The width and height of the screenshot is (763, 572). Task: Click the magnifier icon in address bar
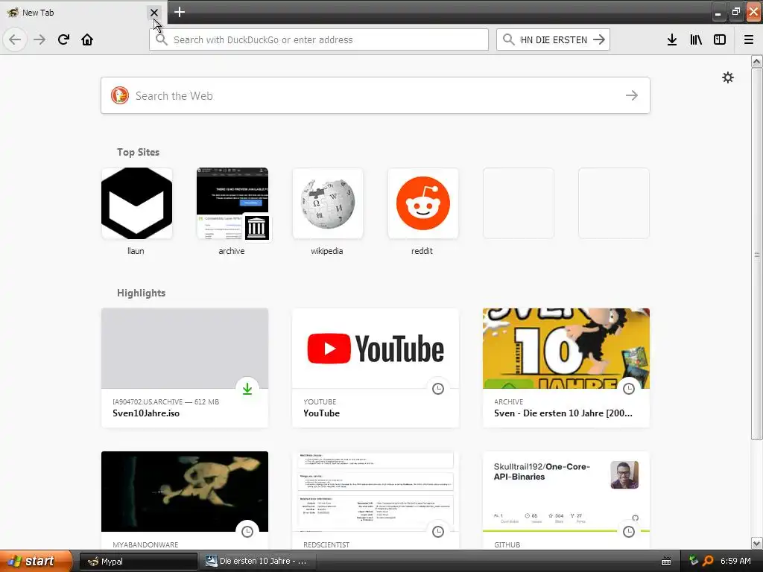pos(161,40)
